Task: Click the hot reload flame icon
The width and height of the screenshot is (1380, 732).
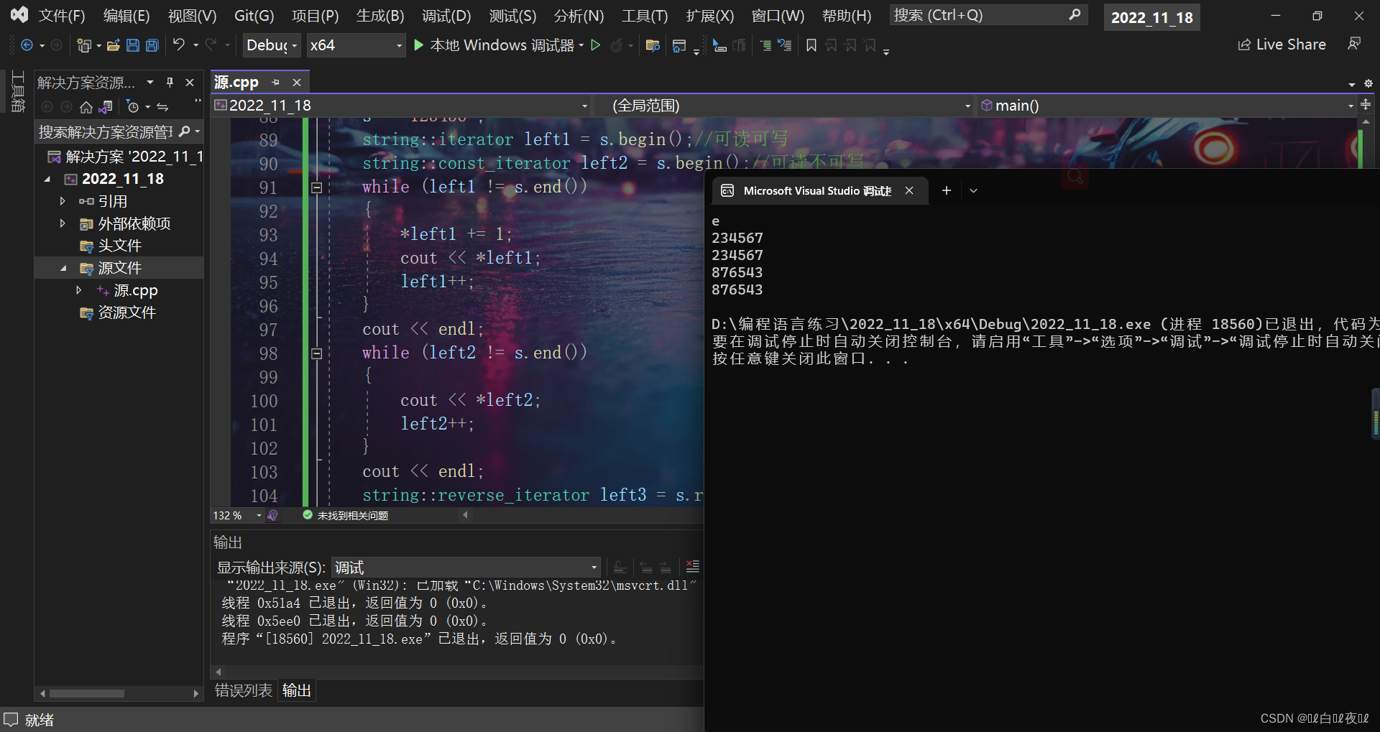Action: (x=617, y=45)
